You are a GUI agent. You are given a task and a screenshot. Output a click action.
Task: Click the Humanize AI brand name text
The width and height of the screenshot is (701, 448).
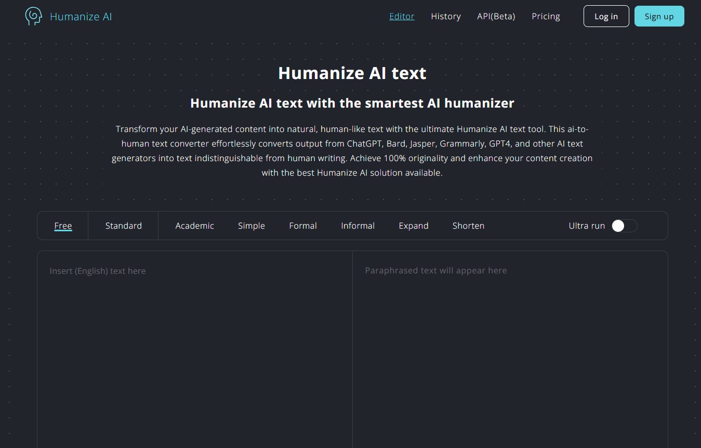[81, 16]
